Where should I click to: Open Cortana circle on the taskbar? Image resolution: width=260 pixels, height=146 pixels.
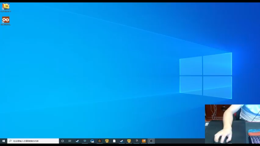point(62,141)
